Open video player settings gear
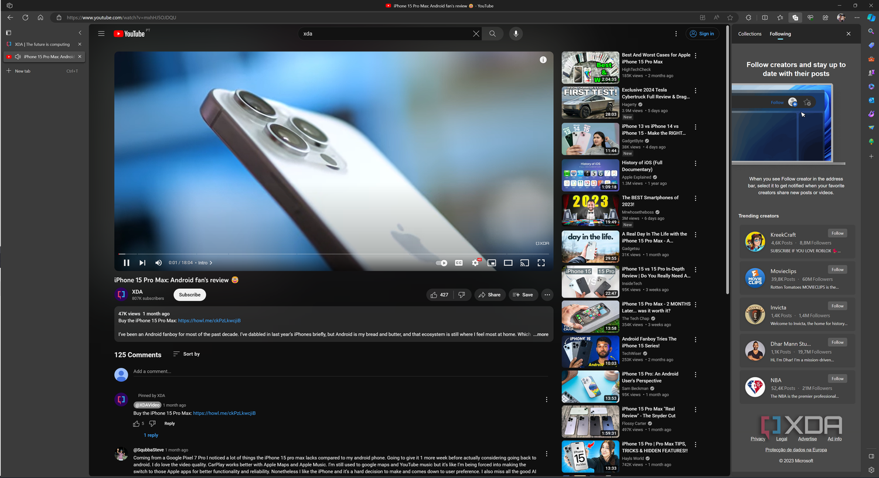 pyautogui.click(x=475, y=263)
